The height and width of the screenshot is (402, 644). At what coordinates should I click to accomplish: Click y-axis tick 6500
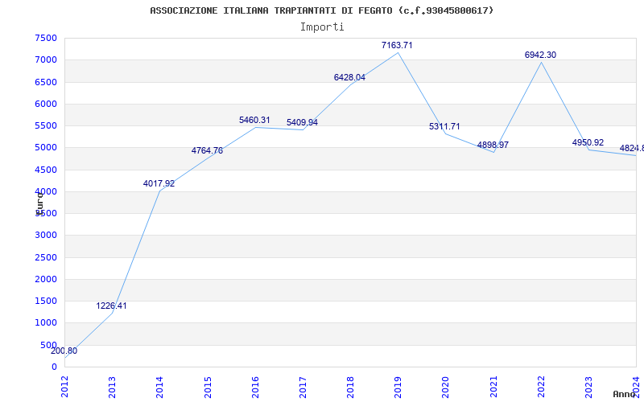pyautogui.click(x=46, y=82)
